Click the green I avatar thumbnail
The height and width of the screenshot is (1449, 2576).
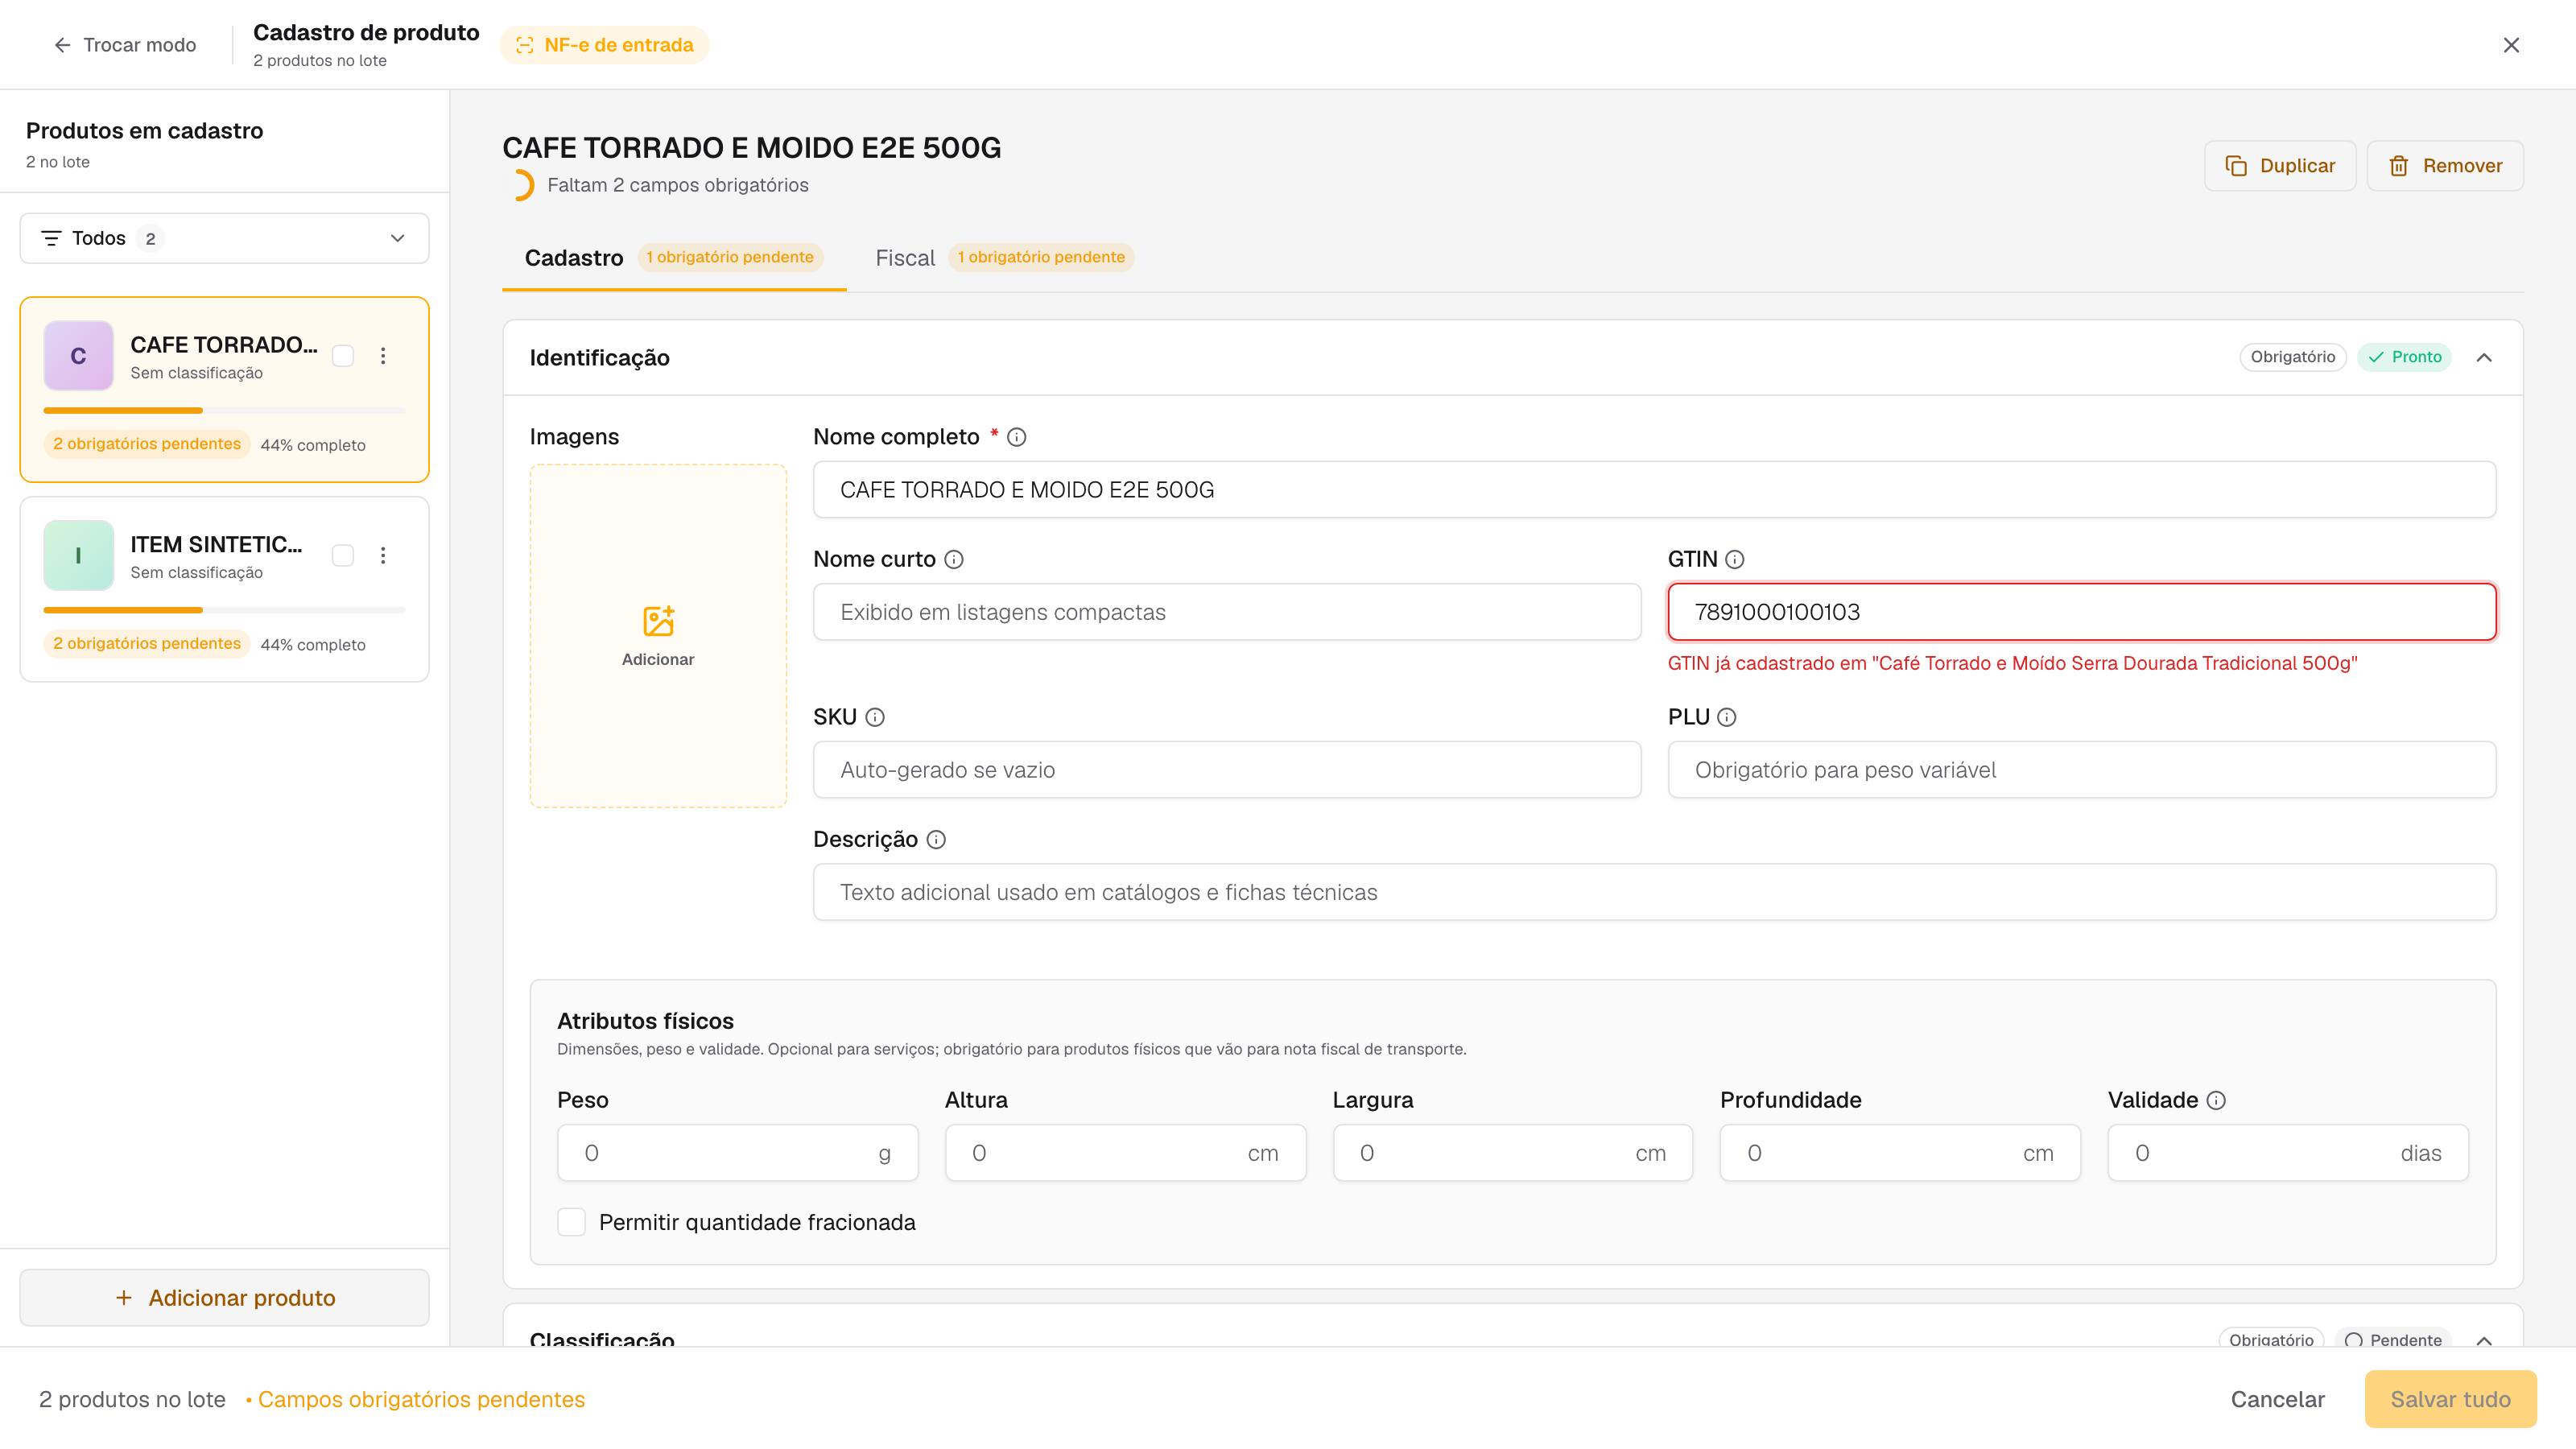coord(78,555)
